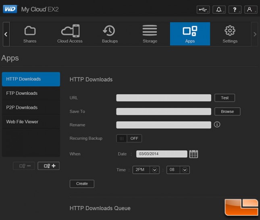Go to Shares section
The height and width of the screenshot is (220, 260).
[x=30, y=34]
